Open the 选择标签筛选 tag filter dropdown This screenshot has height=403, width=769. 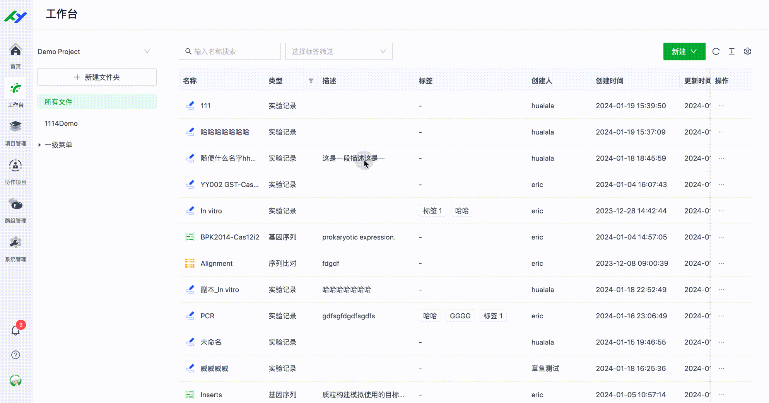[338, 51]
